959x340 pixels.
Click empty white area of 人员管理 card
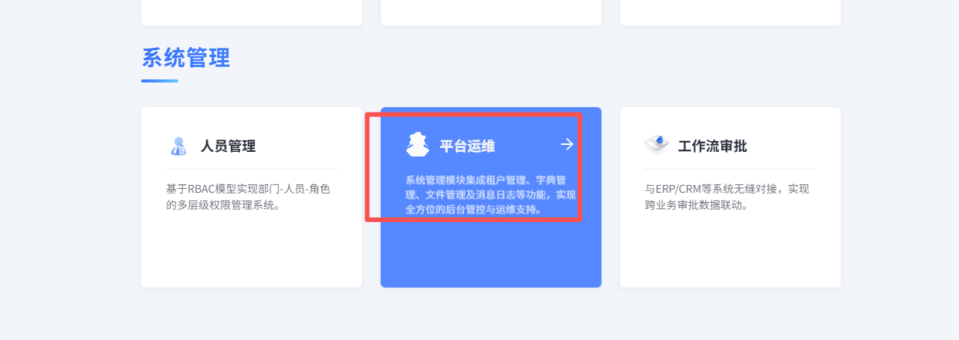[x=252, y=252]
